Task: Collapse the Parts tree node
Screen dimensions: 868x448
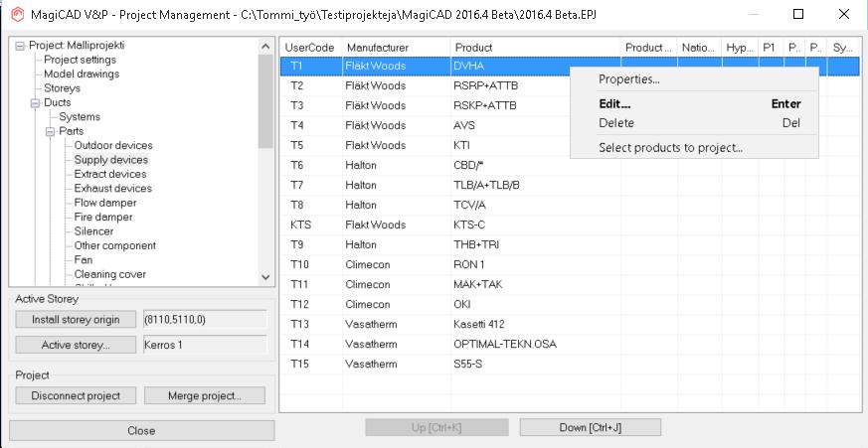Action: (51, 132)
